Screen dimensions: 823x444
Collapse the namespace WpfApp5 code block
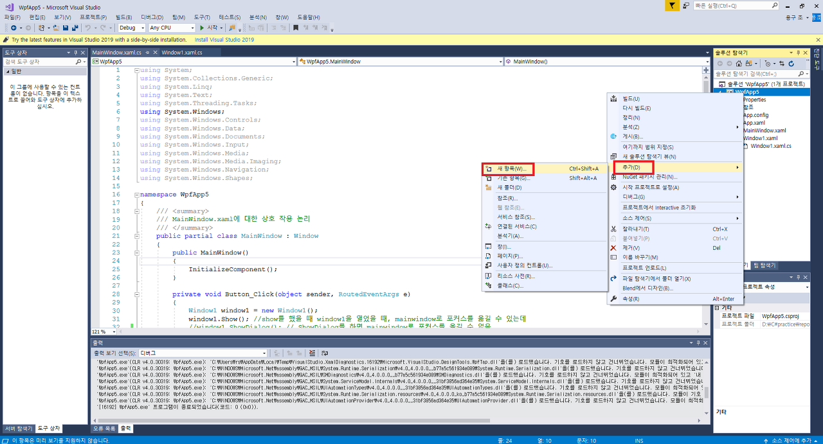click(136, 195)
